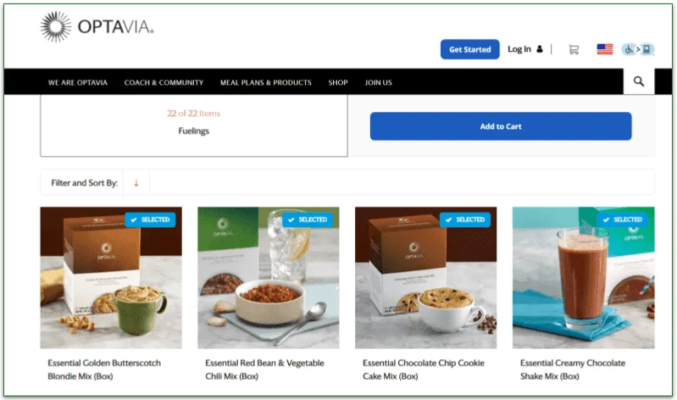Click the Add to Cart button

[x=501, y=126]
